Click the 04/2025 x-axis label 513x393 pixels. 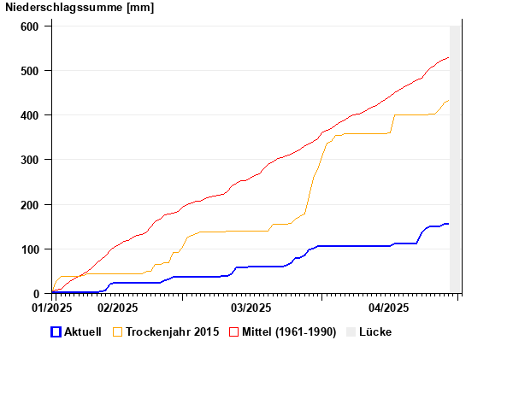click(389, 308)
